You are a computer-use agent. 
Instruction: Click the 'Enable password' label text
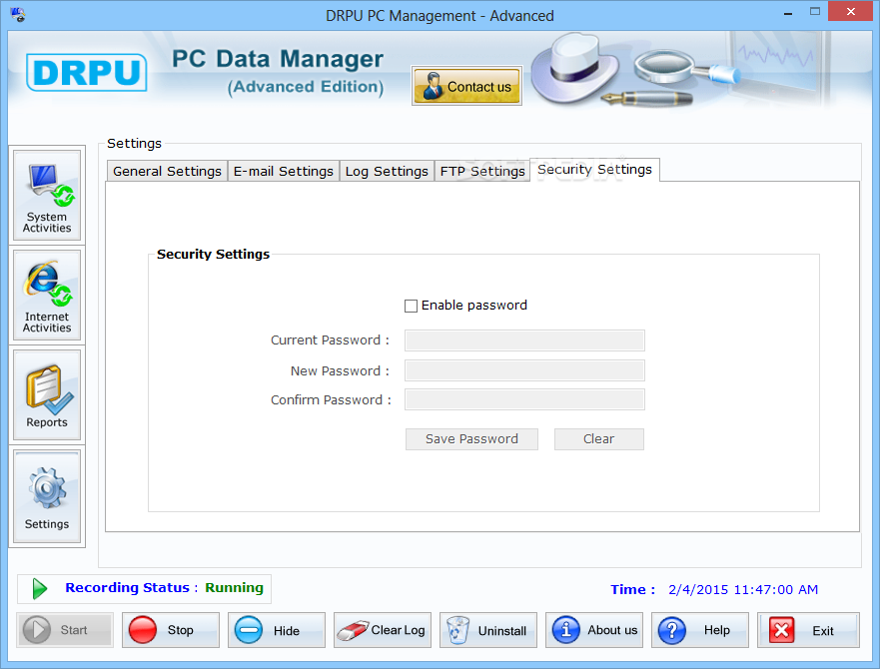point(474,306)
